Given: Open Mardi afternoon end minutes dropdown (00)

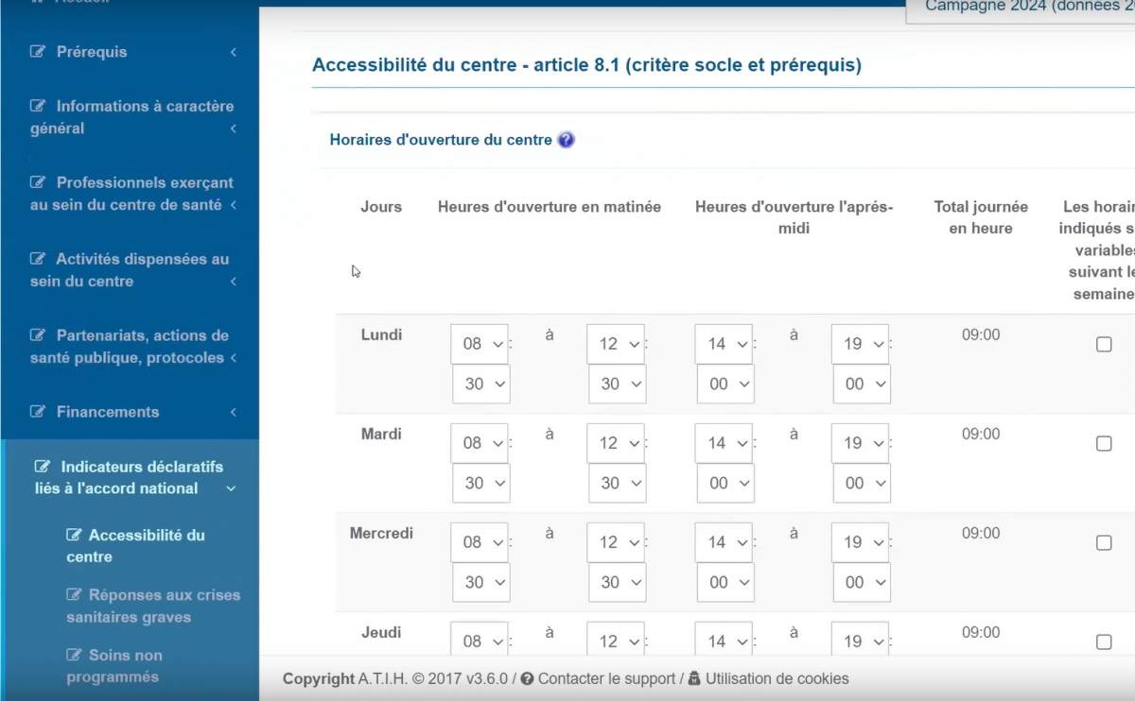Looking at the screenshot, I should (862, 483).
